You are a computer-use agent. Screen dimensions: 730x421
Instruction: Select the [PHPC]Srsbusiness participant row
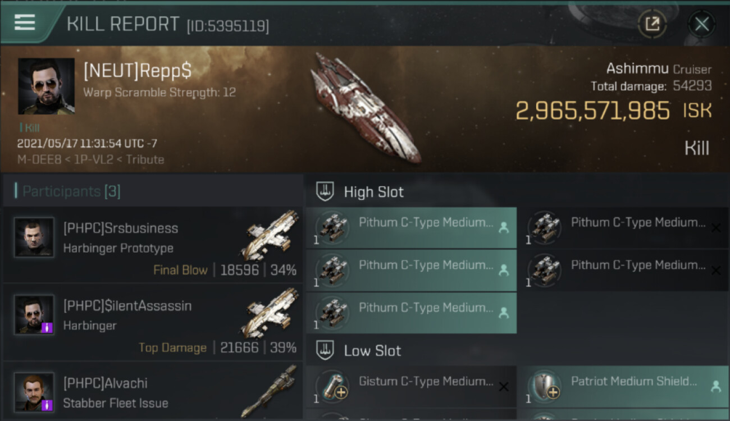pos(153,245)
